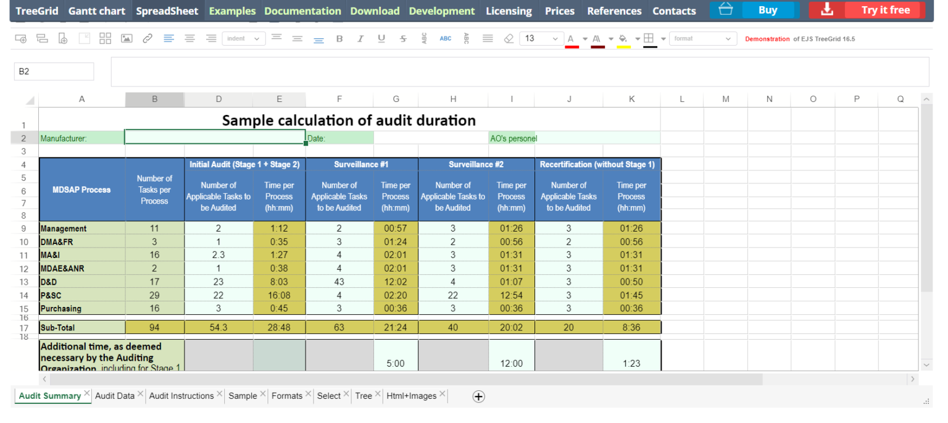This screenshot has height=423, width=948.
Task: Insert a hyperlink using the link icon
Action: tap(147, 38)
